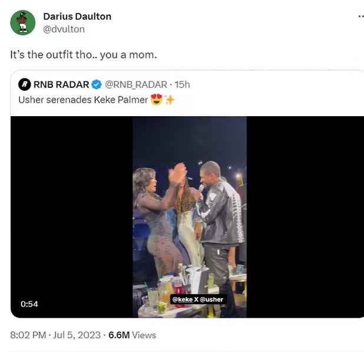The height and width of the screenshot is (352, 364).
Task: Click the RNB RADAR profile logo
Action: tap(25, 84)
